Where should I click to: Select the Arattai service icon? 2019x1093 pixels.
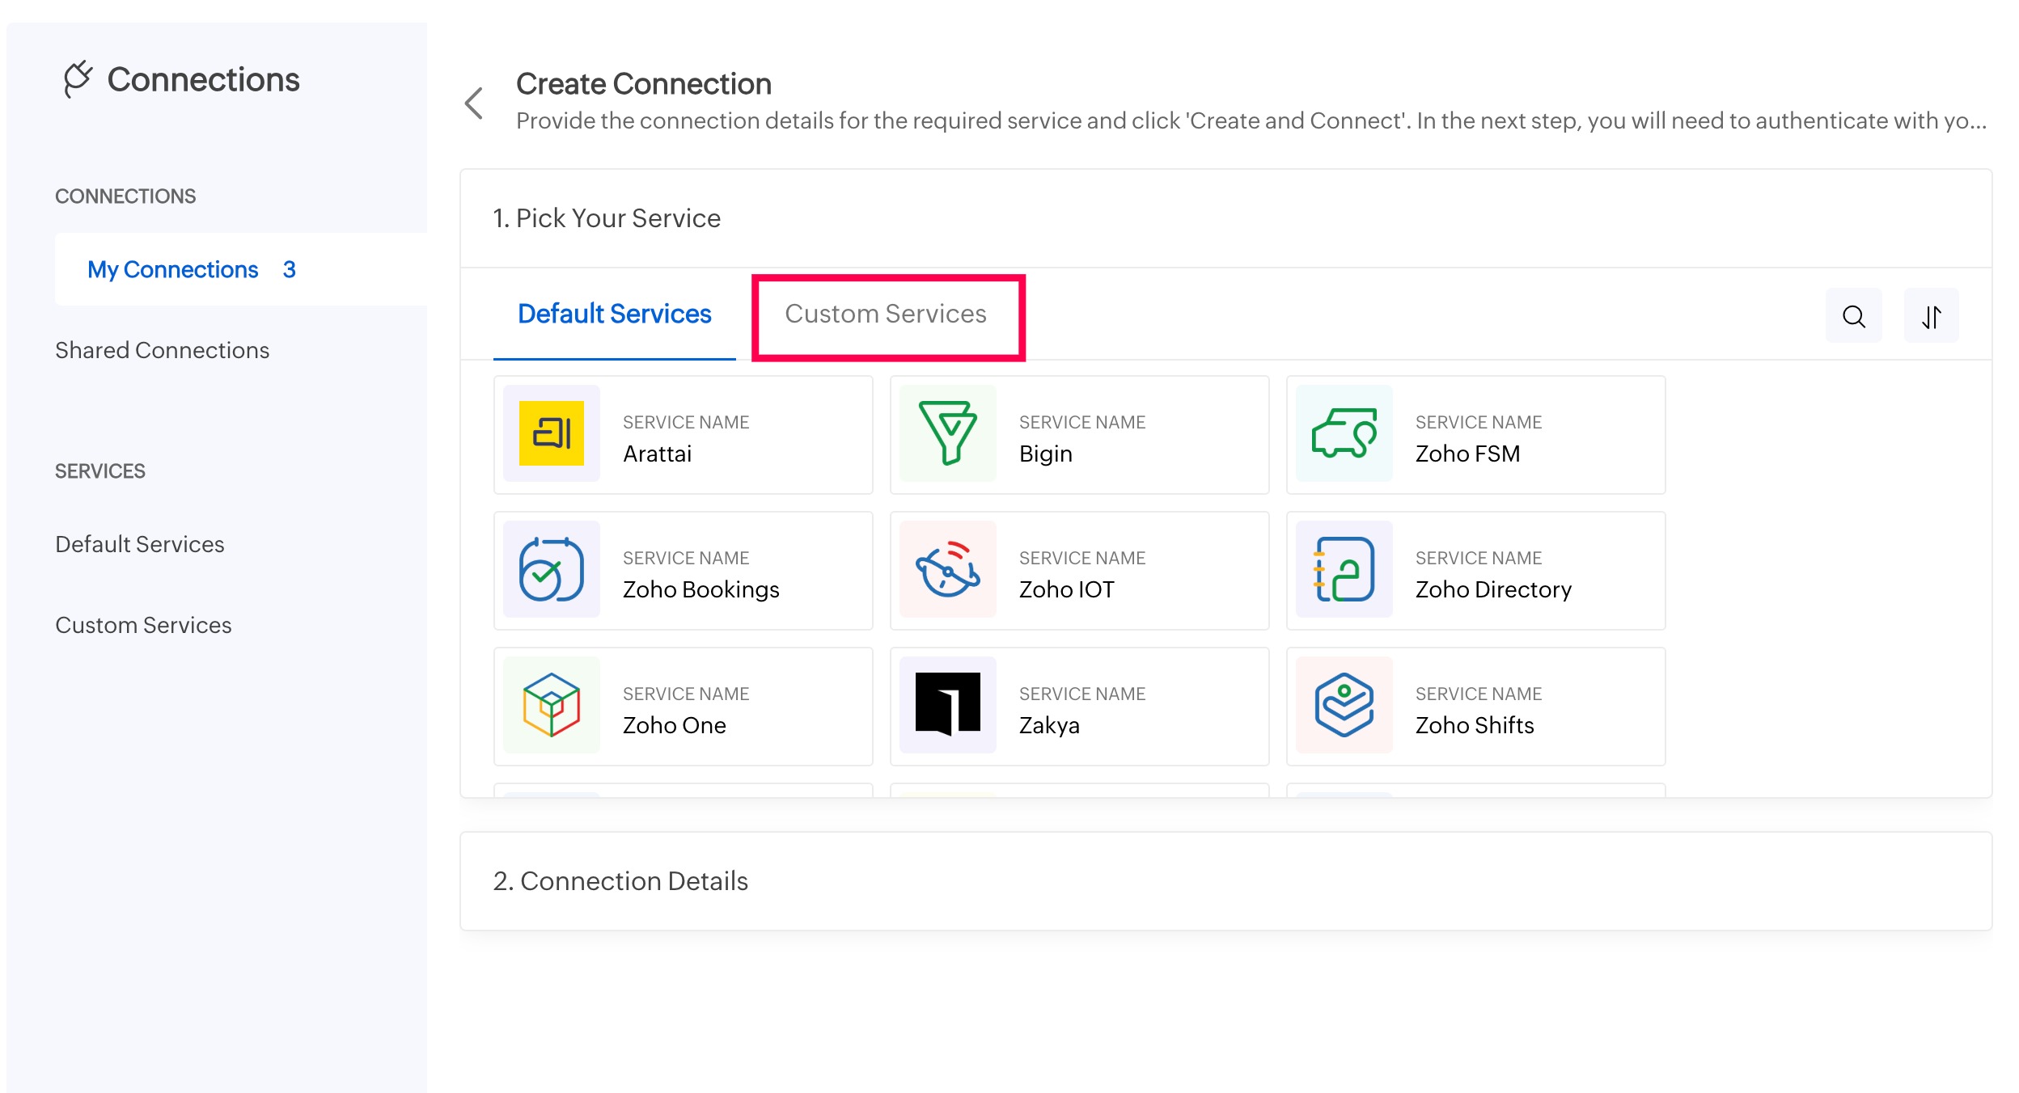pyautogui.click(x=552, y=433)
